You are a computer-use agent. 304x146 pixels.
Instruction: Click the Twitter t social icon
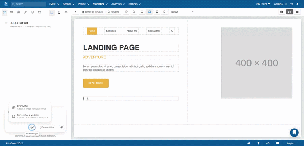88,99
